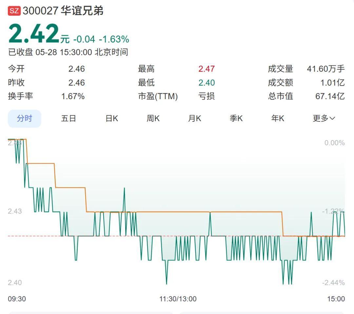The height and width of the screenshot is (314, 354).
Task: Click the 15:00 time axis label
Action: click(x=336, y=299)
